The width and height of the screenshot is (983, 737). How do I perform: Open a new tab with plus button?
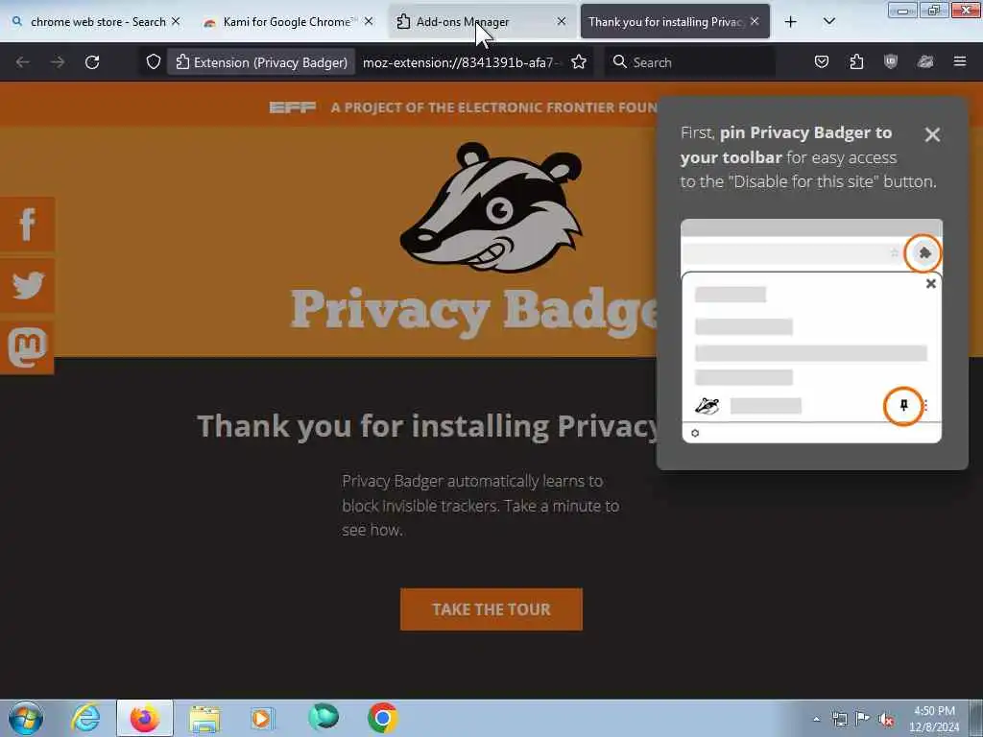tap(791, 21)
